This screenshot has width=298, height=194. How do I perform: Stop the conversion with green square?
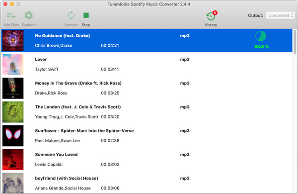click(x=86, y=15)
